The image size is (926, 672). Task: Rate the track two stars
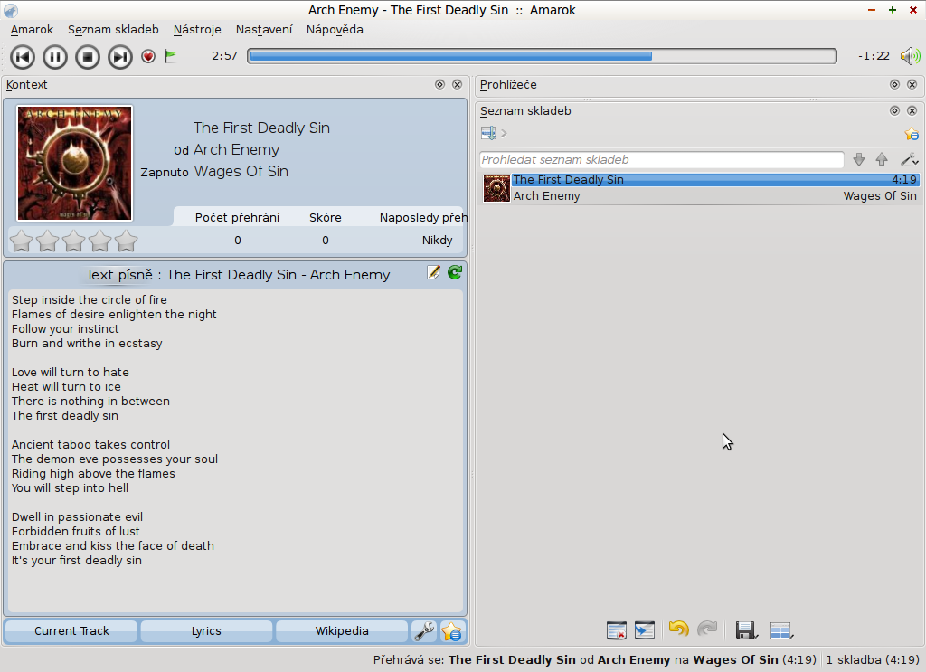click(47, 241)
